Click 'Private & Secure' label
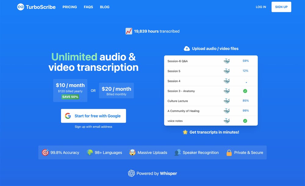This screenshot has width=305, height=186. click(249, 153)
